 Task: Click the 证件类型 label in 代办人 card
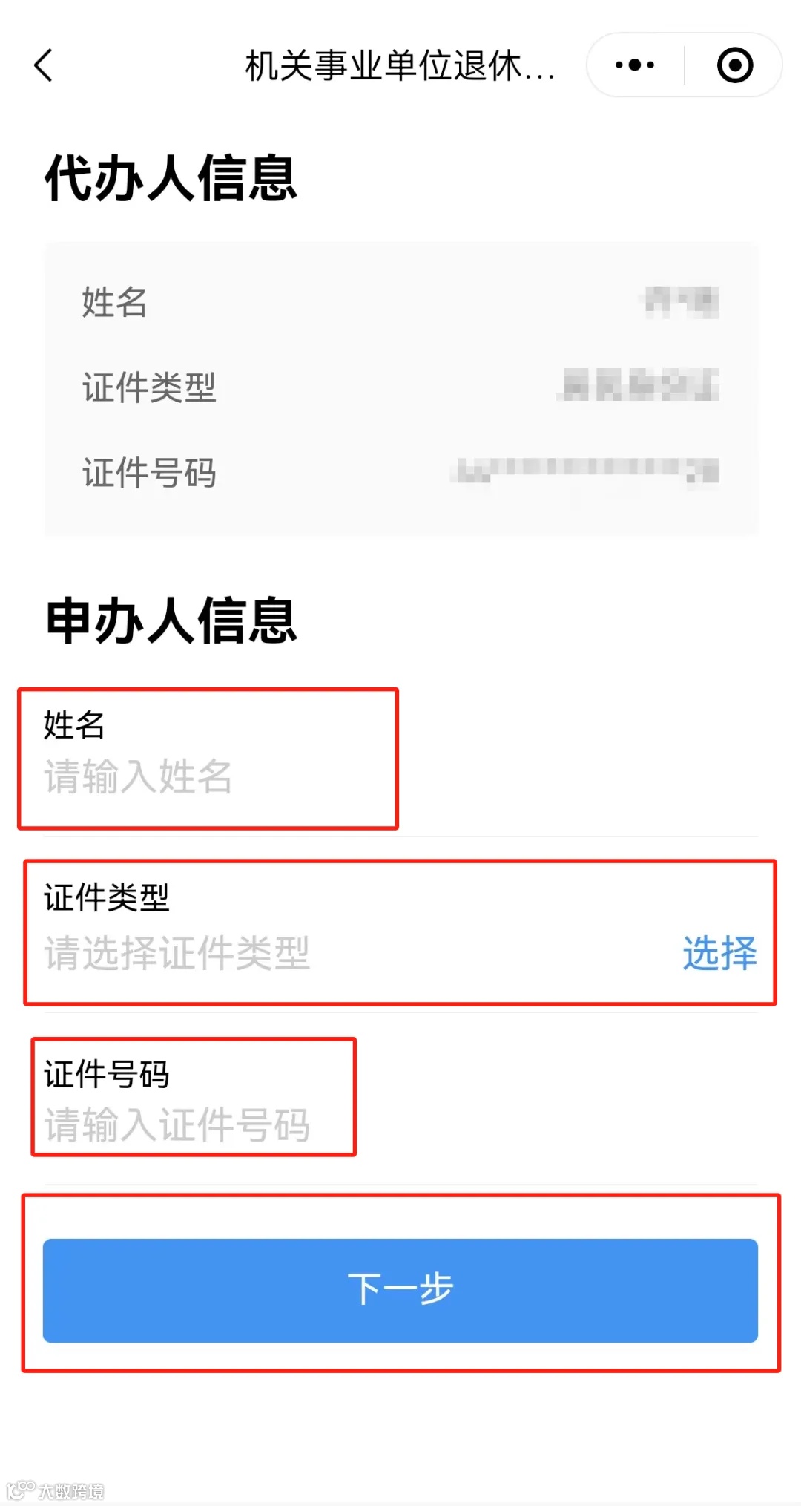(149, 387)
